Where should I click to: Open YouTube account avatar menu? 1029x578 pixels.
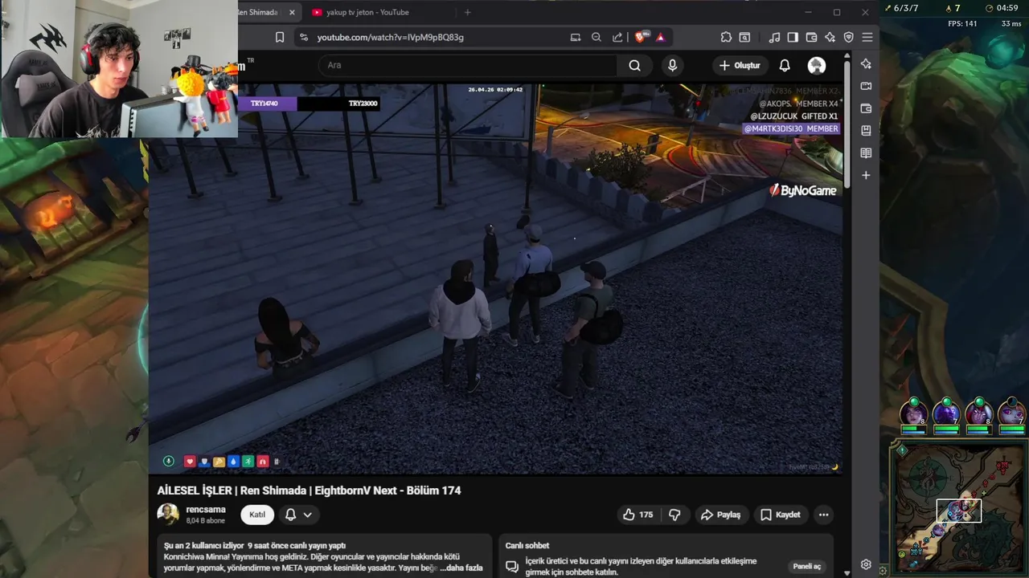[817, 65]
